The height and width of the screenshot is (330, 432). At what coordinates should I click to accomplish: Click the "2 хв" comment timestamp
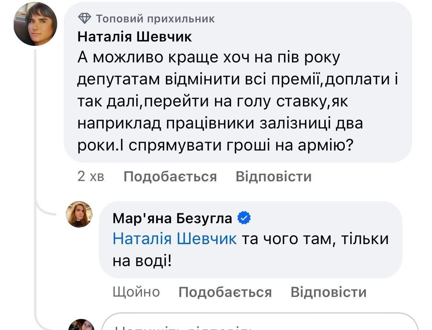(x=91, y=177)
